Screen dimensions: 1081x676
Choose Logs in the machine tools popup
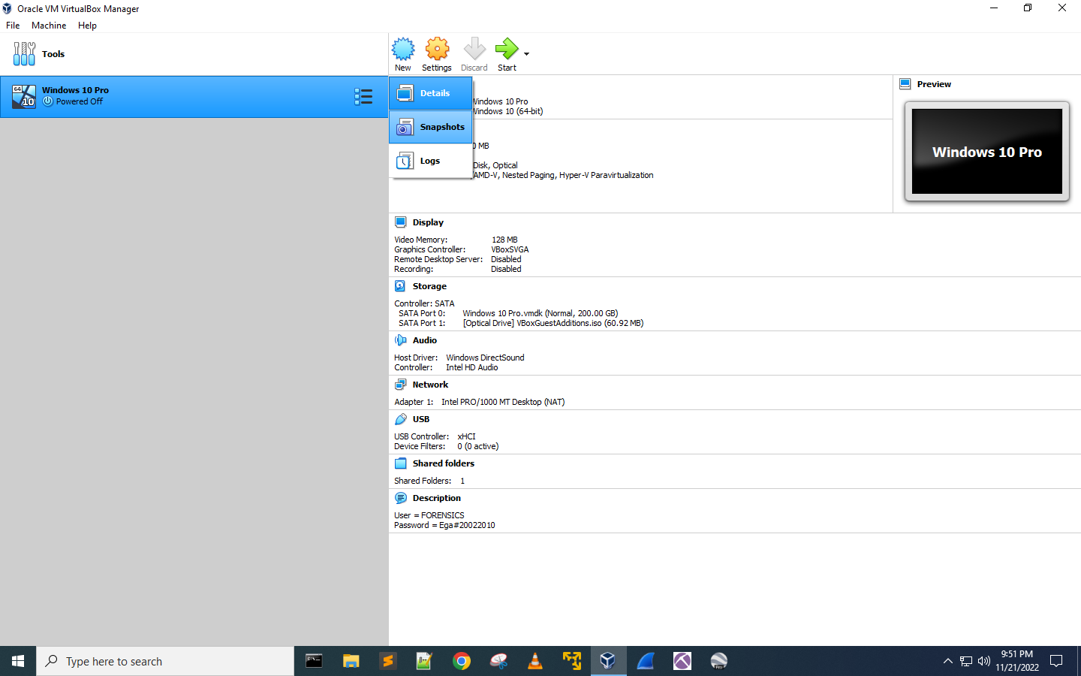(431, 161)
